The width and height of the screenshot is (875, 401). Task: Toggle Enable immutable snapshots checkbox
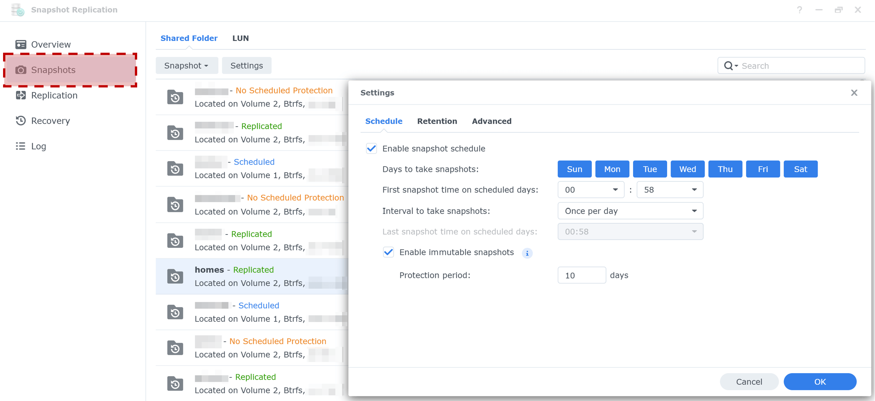click(x=388, y=252)
